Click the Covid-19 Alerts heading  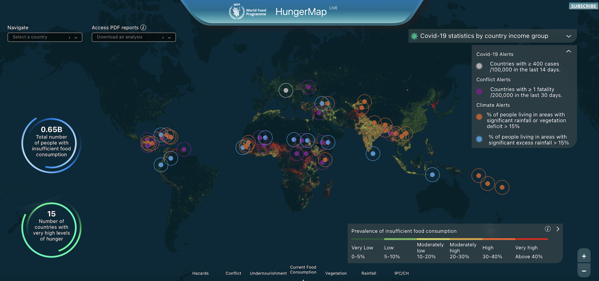coord(495,54)
